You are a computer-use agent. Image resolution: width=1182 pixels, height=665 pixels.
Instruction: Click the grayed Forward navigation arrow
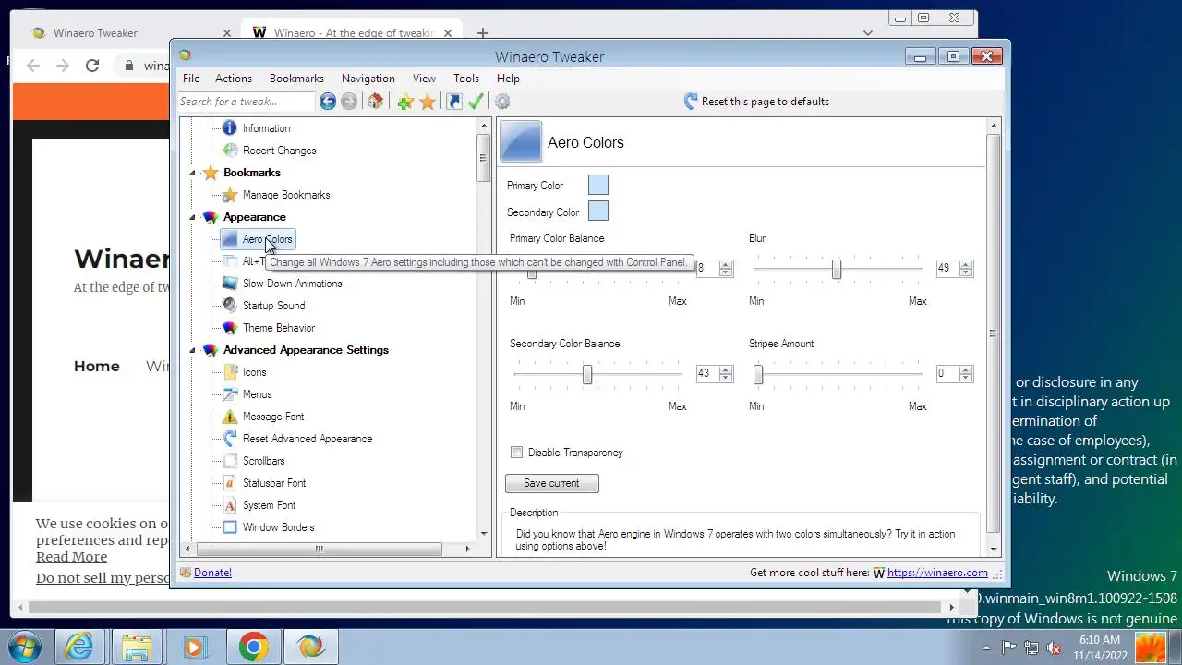(349, 102)
